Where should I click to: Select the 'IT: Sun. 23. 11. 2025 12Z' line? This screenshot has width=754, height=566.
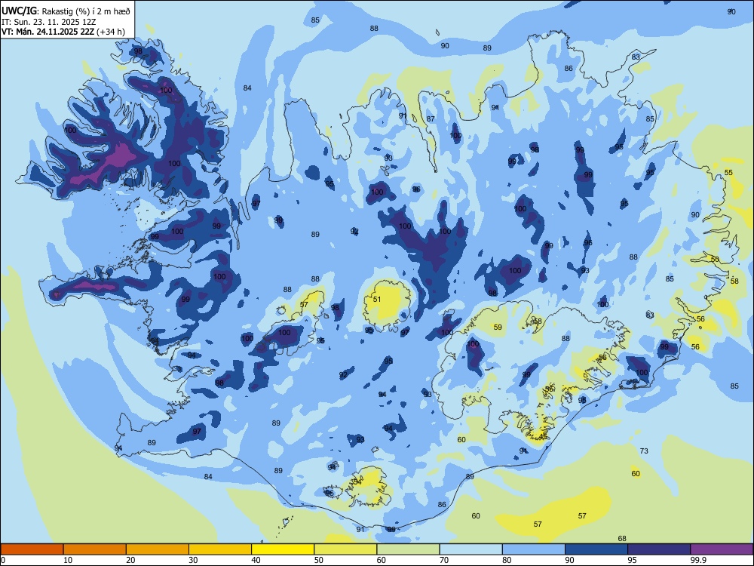(x=48, y=22)
